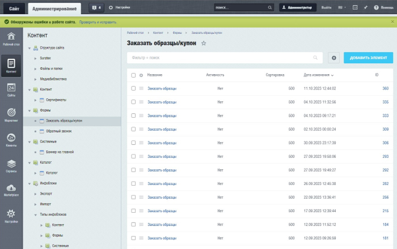
Task: Dismiss the site errors notification bar
Action: (392, 22)
